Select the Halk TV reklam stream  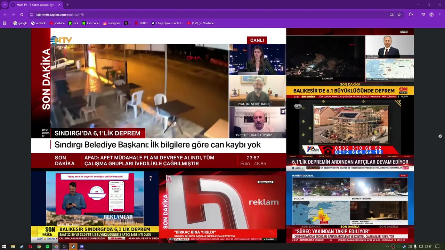(222, 207)
